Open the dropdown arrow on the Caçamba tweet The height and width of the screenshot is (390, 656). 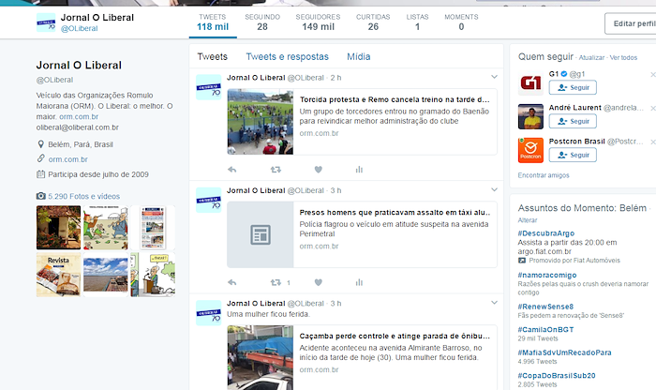pyautogui.click(x=494, y=303)
